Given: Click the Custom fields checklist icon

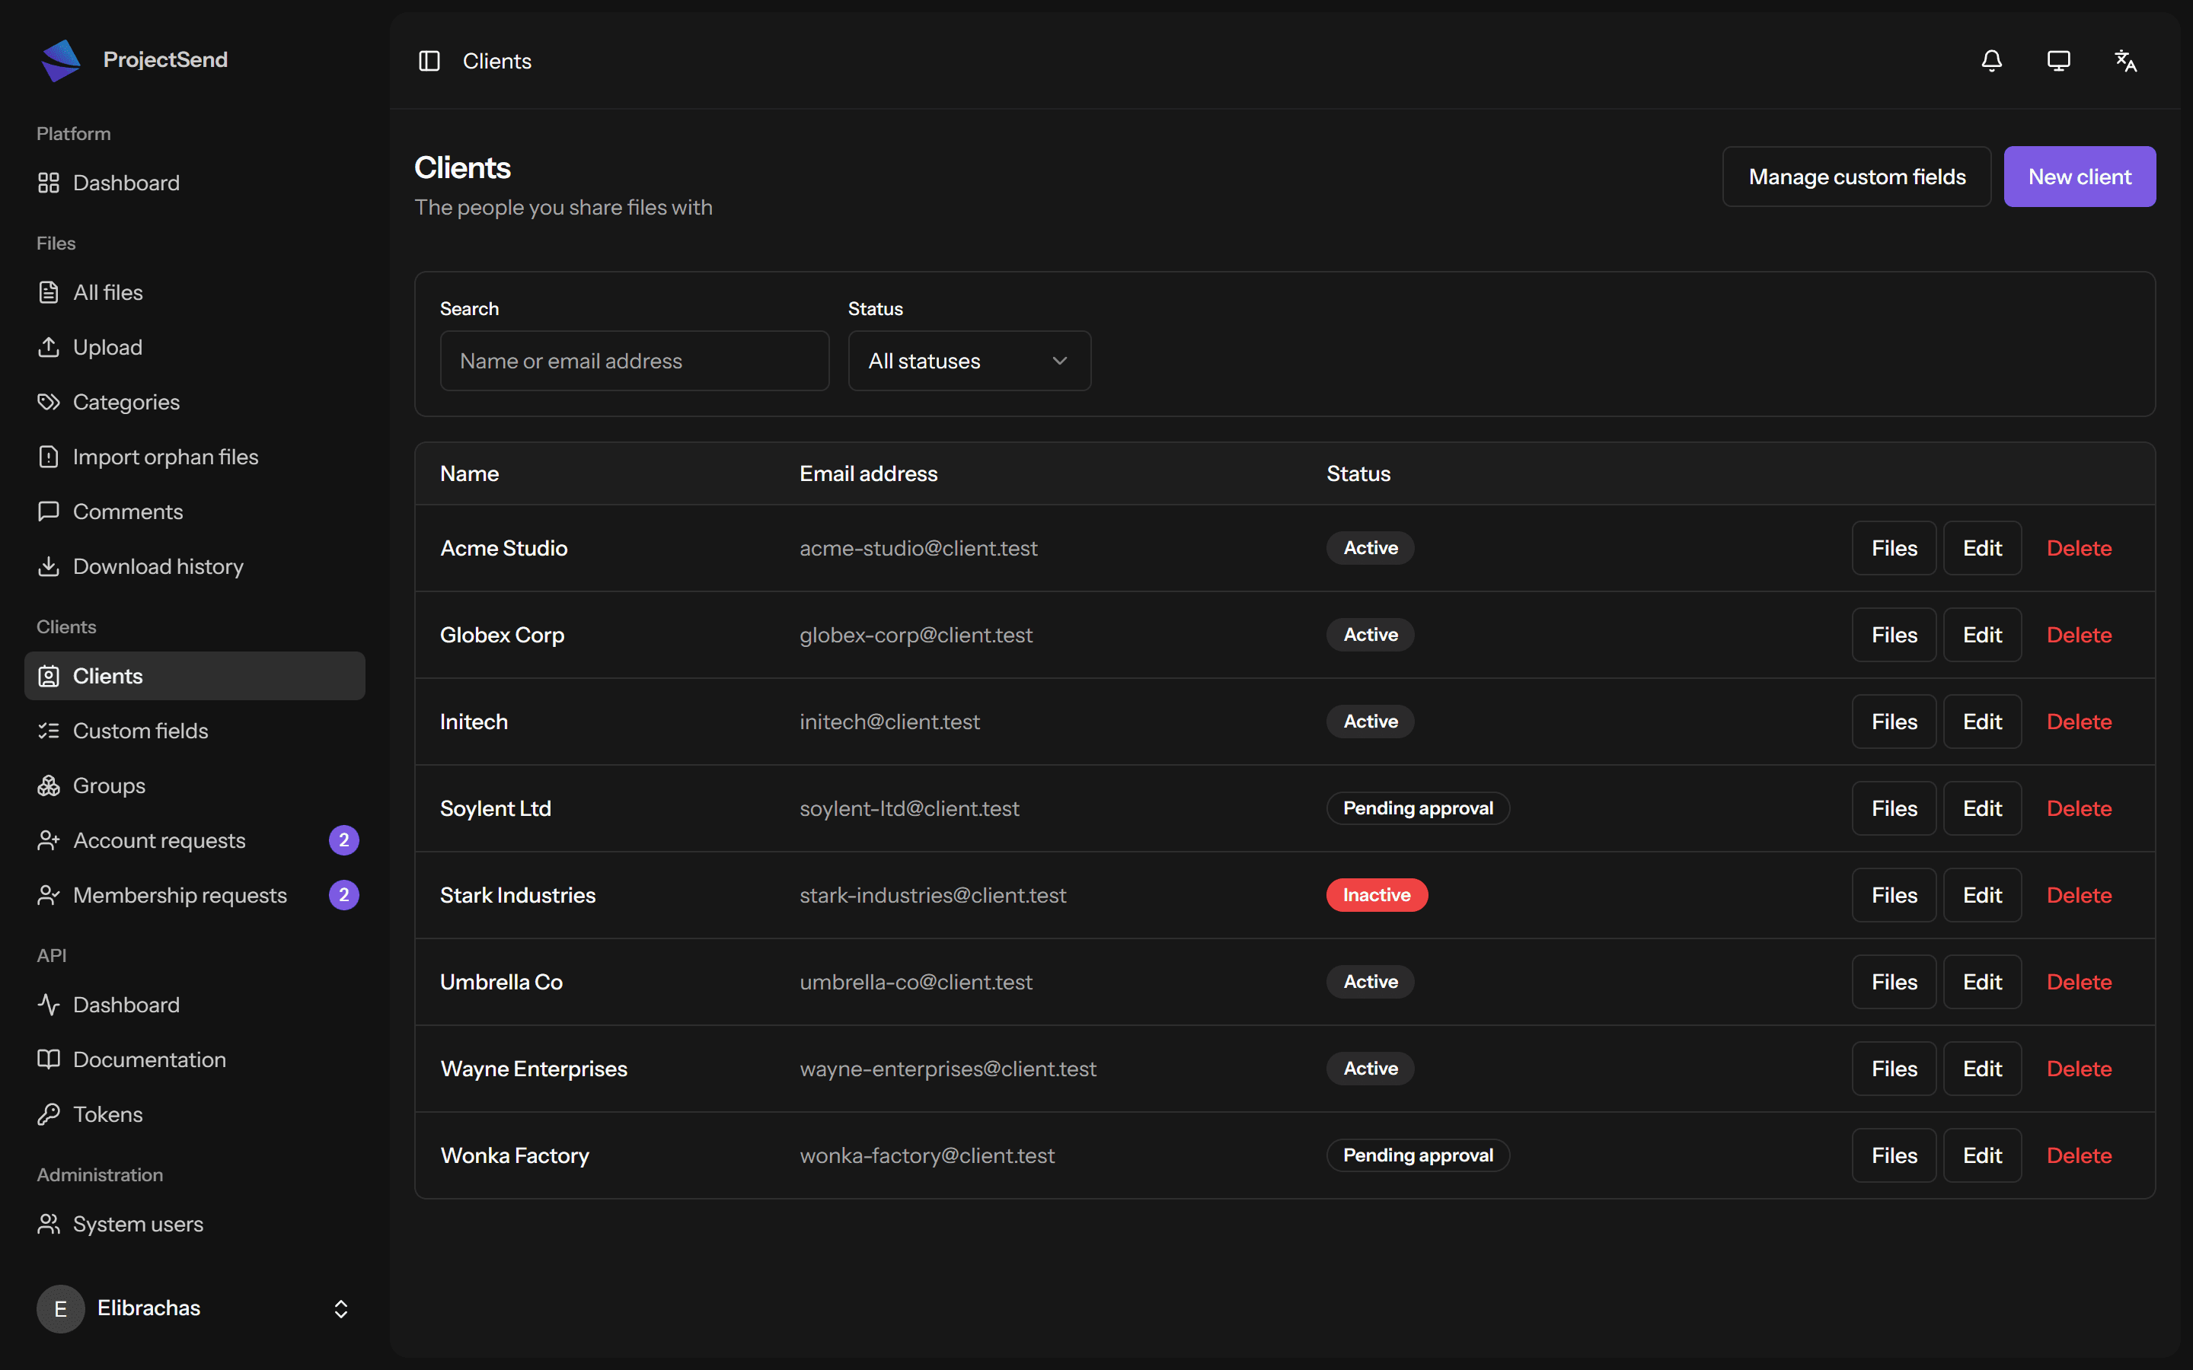Looking at the screenshot, I should coord(49,731).
